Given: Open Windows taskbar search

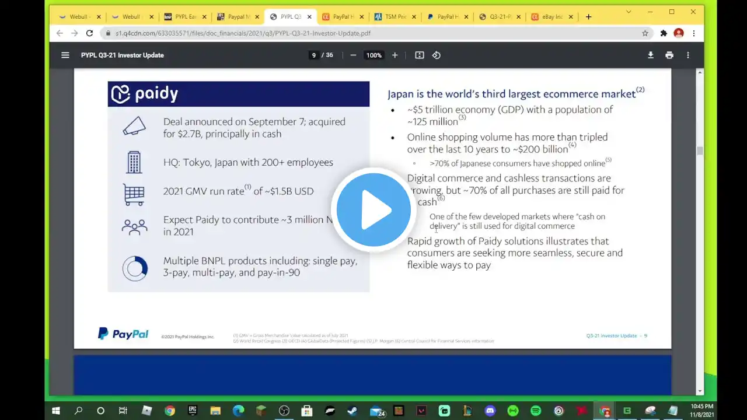Looking at the screenshot, I should click(x=78, y=411).
